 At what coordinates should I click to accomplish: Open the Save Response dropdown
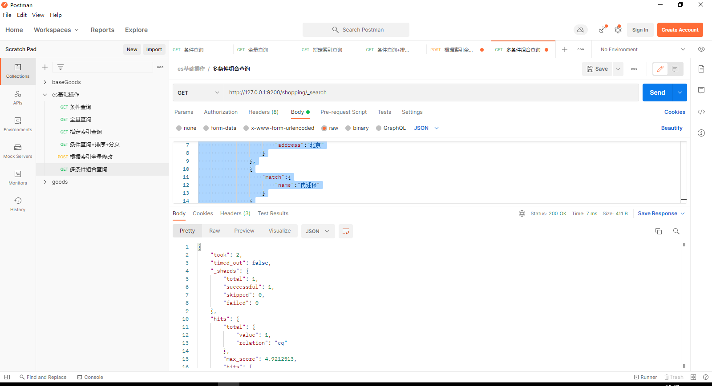661,213
